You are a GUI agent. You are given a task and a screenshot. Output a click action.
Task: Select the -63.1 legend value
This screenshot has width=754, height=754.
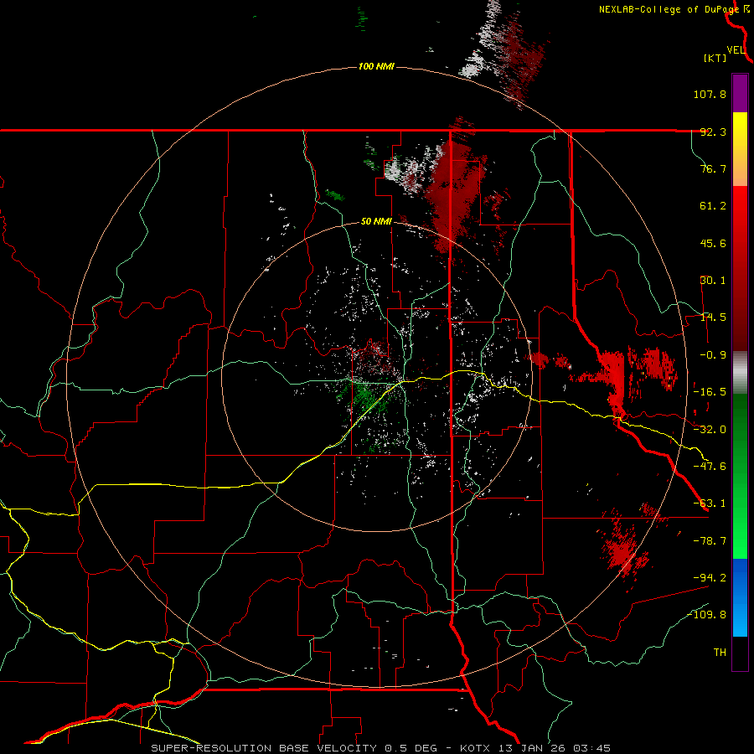tap(710, 504)
